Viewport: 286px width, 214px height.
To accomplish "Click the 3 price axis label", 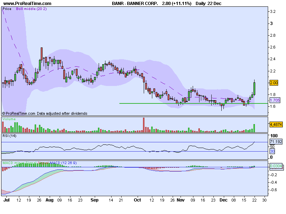I will tap(271, 24).
